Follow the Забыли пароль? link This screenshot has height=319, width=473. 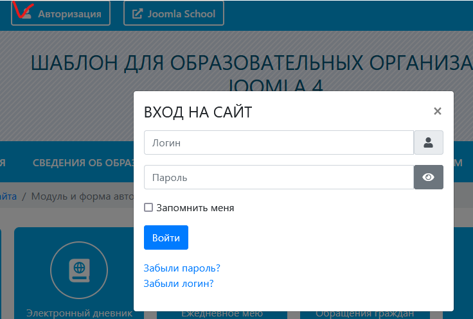tap(182, 268)
